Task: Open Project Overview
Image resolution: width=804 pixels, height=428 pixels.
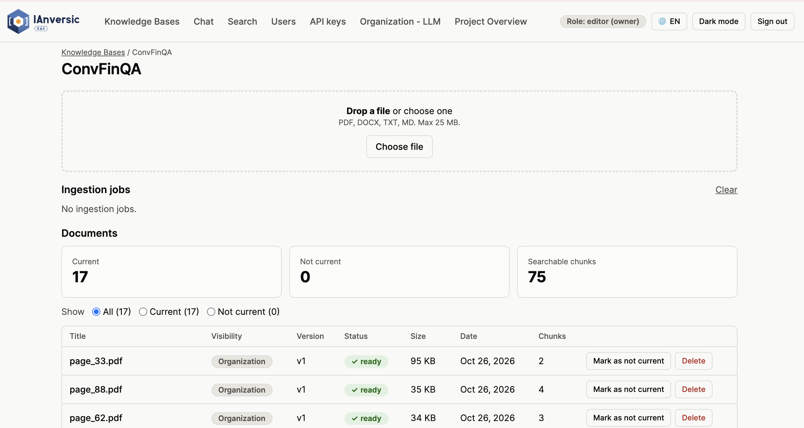Action: [491, 21]
